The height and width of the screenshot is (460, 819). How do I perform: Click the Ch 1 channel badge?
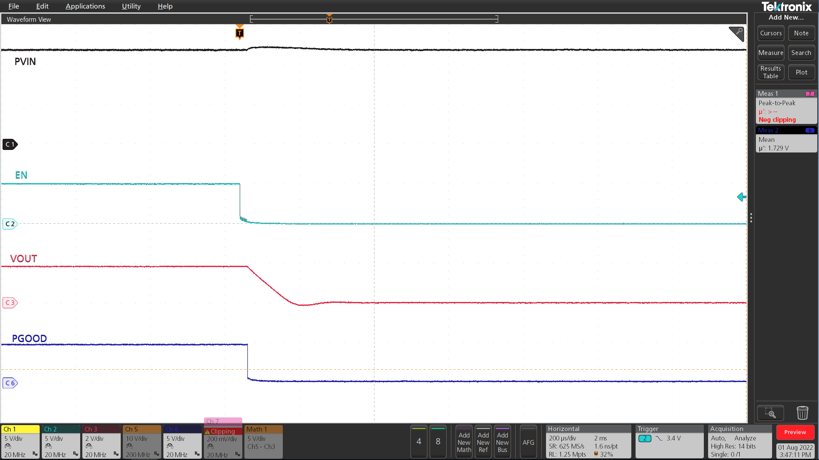pyautogui.click(x=20, y=442)
